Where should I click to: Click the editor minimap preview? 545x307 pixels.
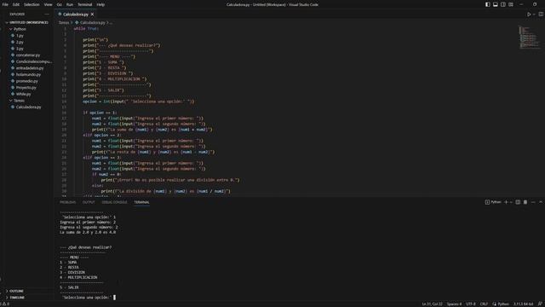click(x=529, y=38)
